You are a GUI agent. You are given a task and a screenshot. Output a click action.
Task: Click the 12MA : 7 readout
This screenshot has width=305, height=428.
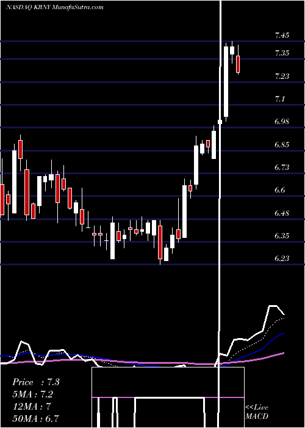tap(31, 406)
